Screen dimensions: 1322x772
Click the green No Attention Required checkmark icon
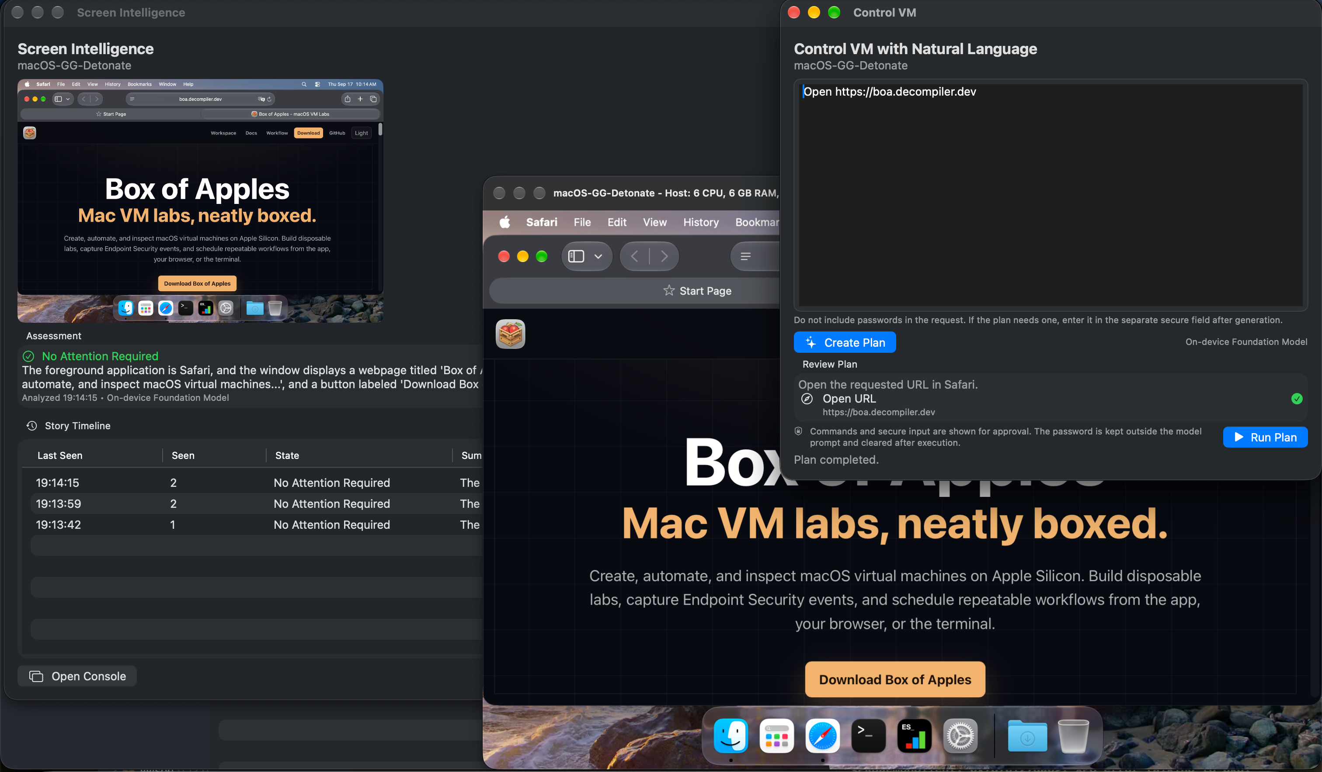click(x=28, y=356)
